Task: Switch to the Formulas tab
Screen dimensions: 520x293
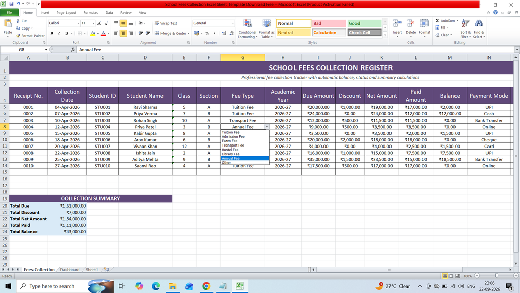Action: (90, 13)
